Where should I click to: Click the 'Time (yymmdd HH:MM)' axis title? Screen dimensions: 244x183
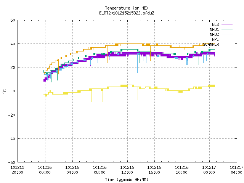click(127, 180)
